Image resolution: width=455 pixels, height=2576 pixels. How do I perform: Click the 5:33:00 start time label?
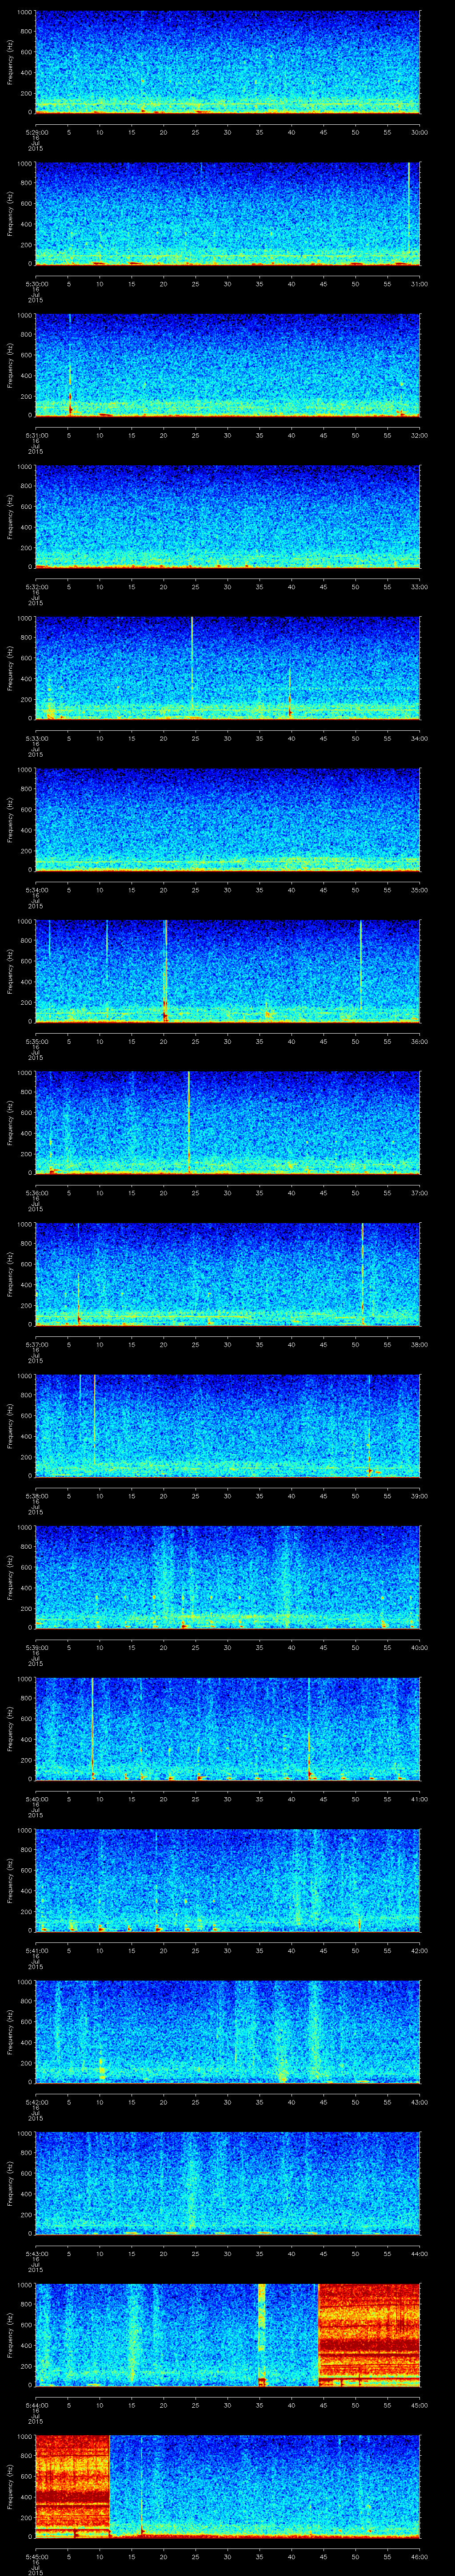(x=36, y=738)
